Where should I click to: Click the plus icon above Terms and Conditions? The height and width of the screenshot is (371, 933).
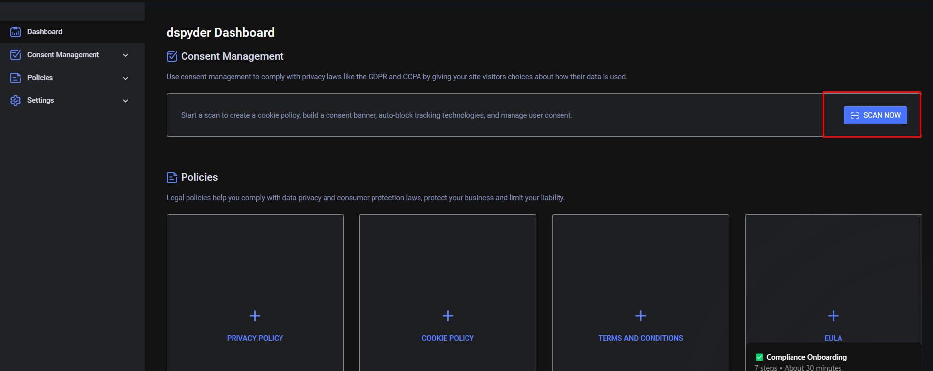click(x=641, y=316)
